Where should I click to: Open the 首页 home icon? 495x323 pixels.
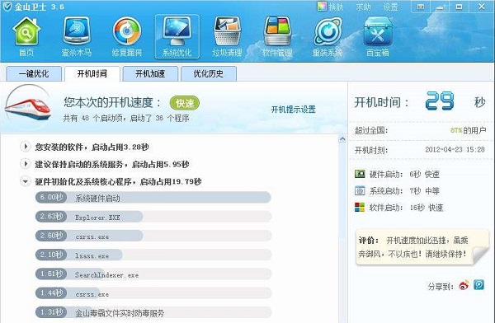pyautogui.click(x=26, y=37)
